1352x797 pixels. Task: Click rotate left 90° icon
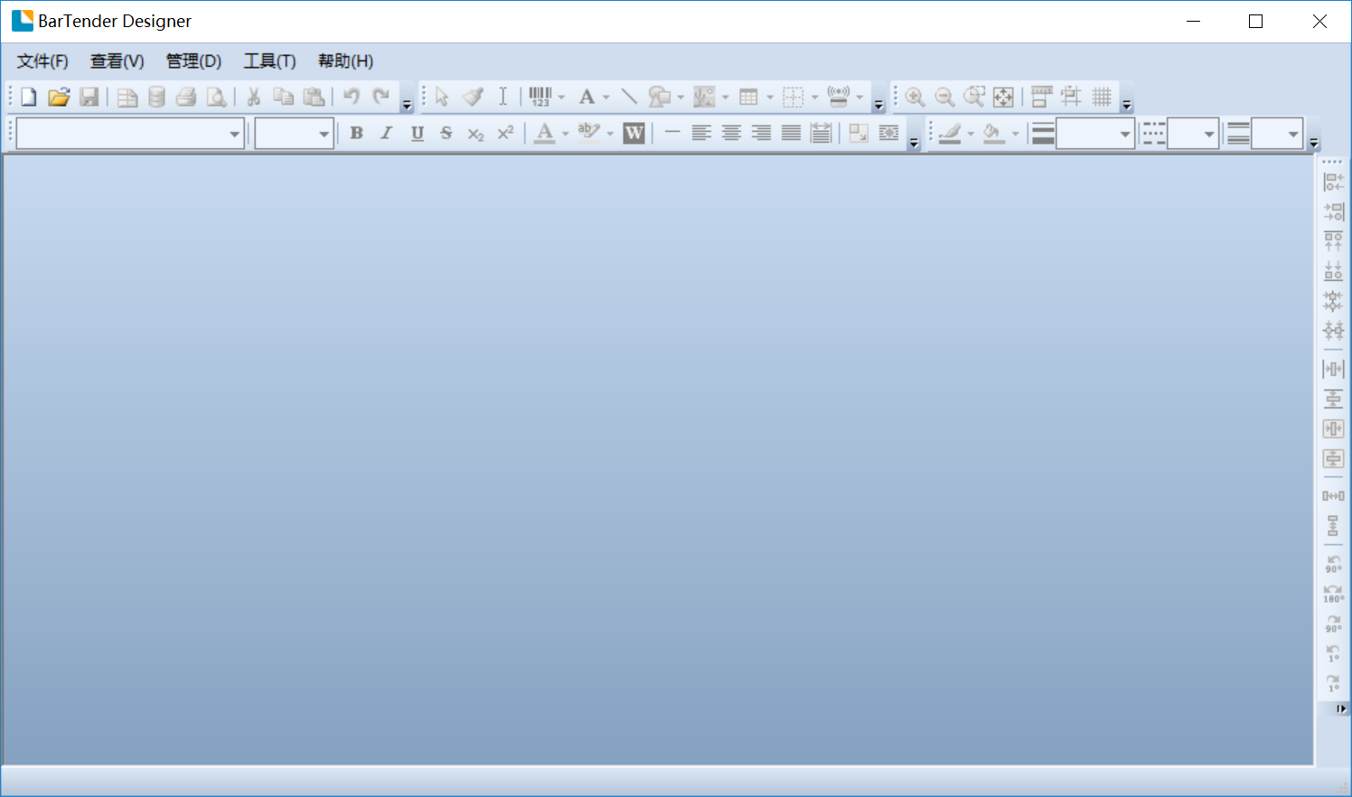tap(1333, 564)
